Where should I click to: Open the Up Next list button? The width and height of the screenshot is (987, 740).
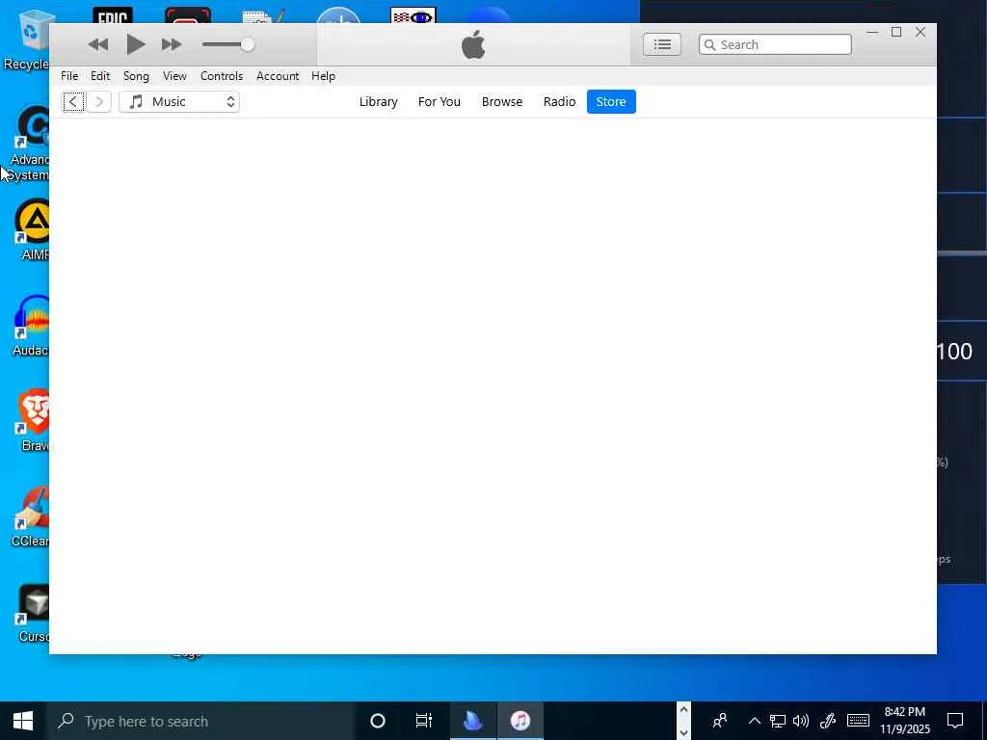(x=661, y=44)
